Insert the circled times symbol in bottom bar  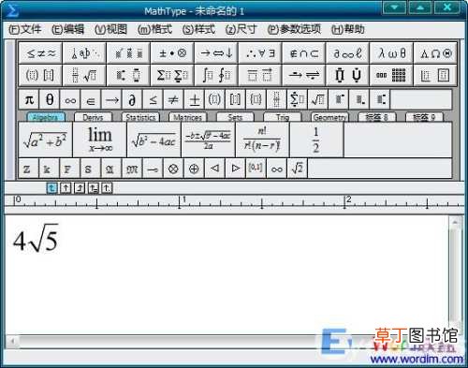pyautogui.click(x=173, y=169)
